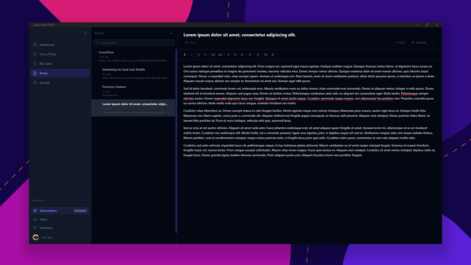Viewport: 471px width, 265px height.
Task: Click the Premium badge
Action: click(80, 211)
